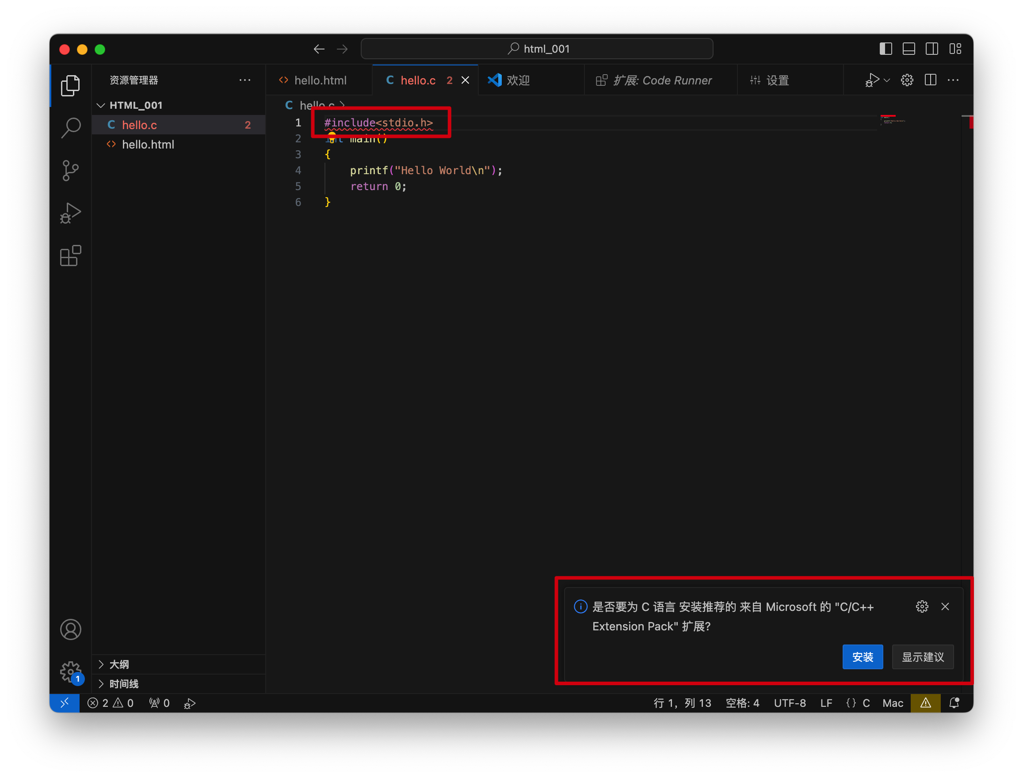The image size is (1023, 778).
Task: Click the html_001 command center search box
Action: [x=537, y=49]
